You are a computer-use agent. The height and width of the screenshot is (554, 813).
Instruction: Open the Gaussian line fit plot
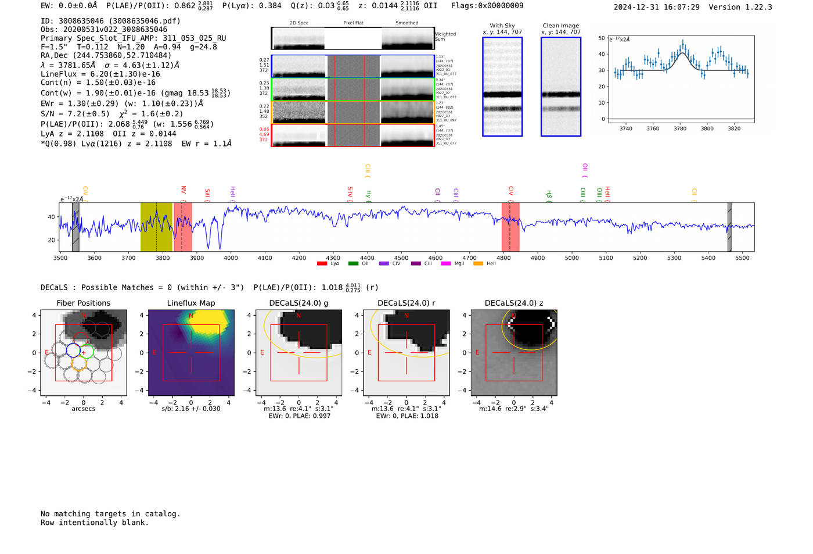pos(681,79)
